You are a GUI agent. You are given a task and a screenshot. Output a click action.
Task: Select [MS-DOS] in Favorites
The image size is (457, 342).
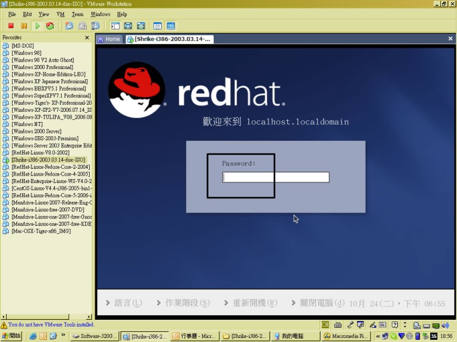[x=22, y=46]
